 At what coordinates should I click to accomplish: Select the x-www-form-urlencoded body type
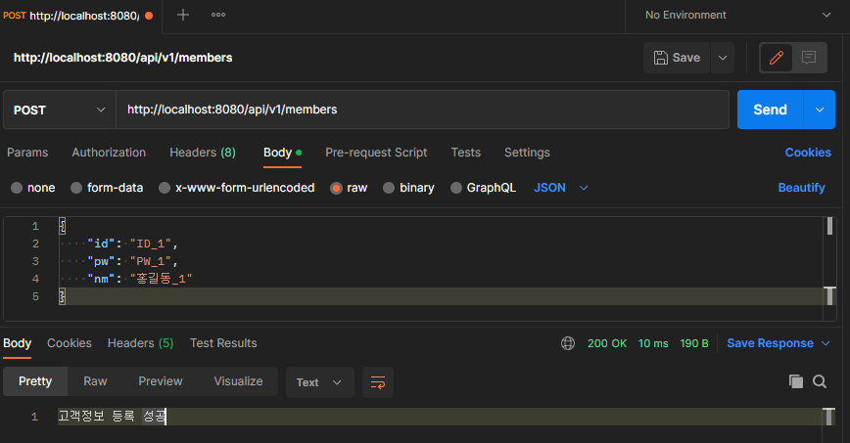236,188
